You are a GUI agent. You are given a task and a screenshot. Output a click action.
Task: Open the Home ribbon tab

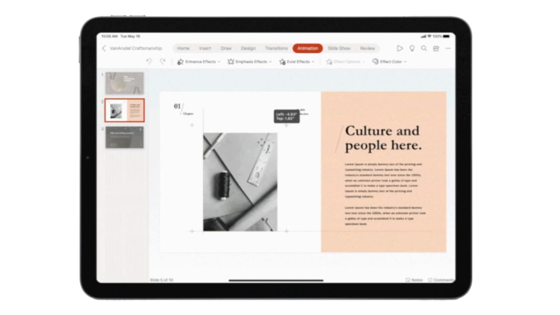183,48
